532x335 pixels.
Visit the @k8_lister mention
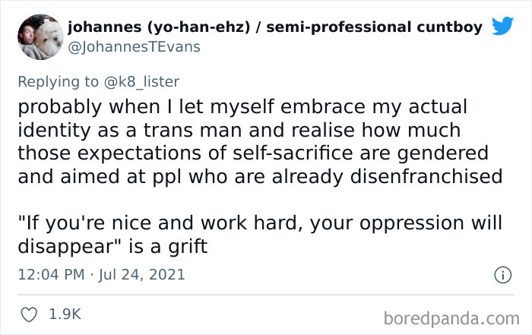[x=141, y=82]
